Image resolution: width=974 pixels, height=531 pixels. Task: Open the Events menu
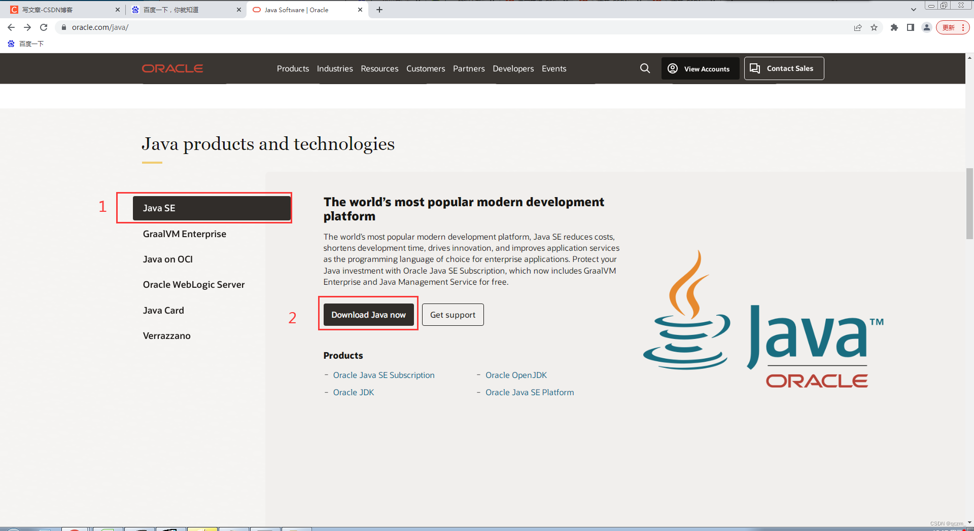coord(554,68)
